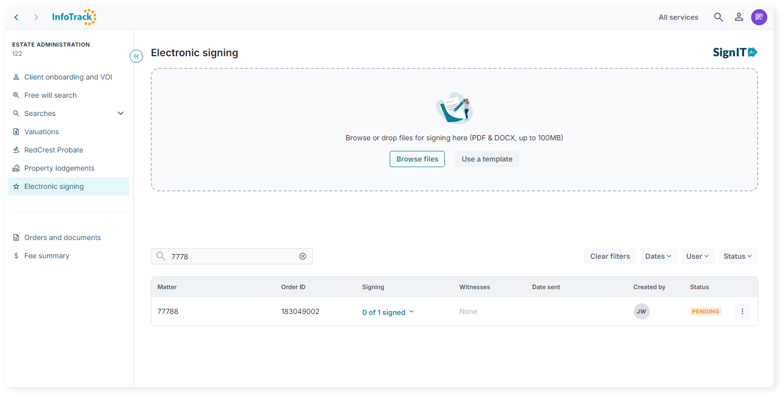
Task: Open the User filter dropdown
Action: (x=697, y=256)
